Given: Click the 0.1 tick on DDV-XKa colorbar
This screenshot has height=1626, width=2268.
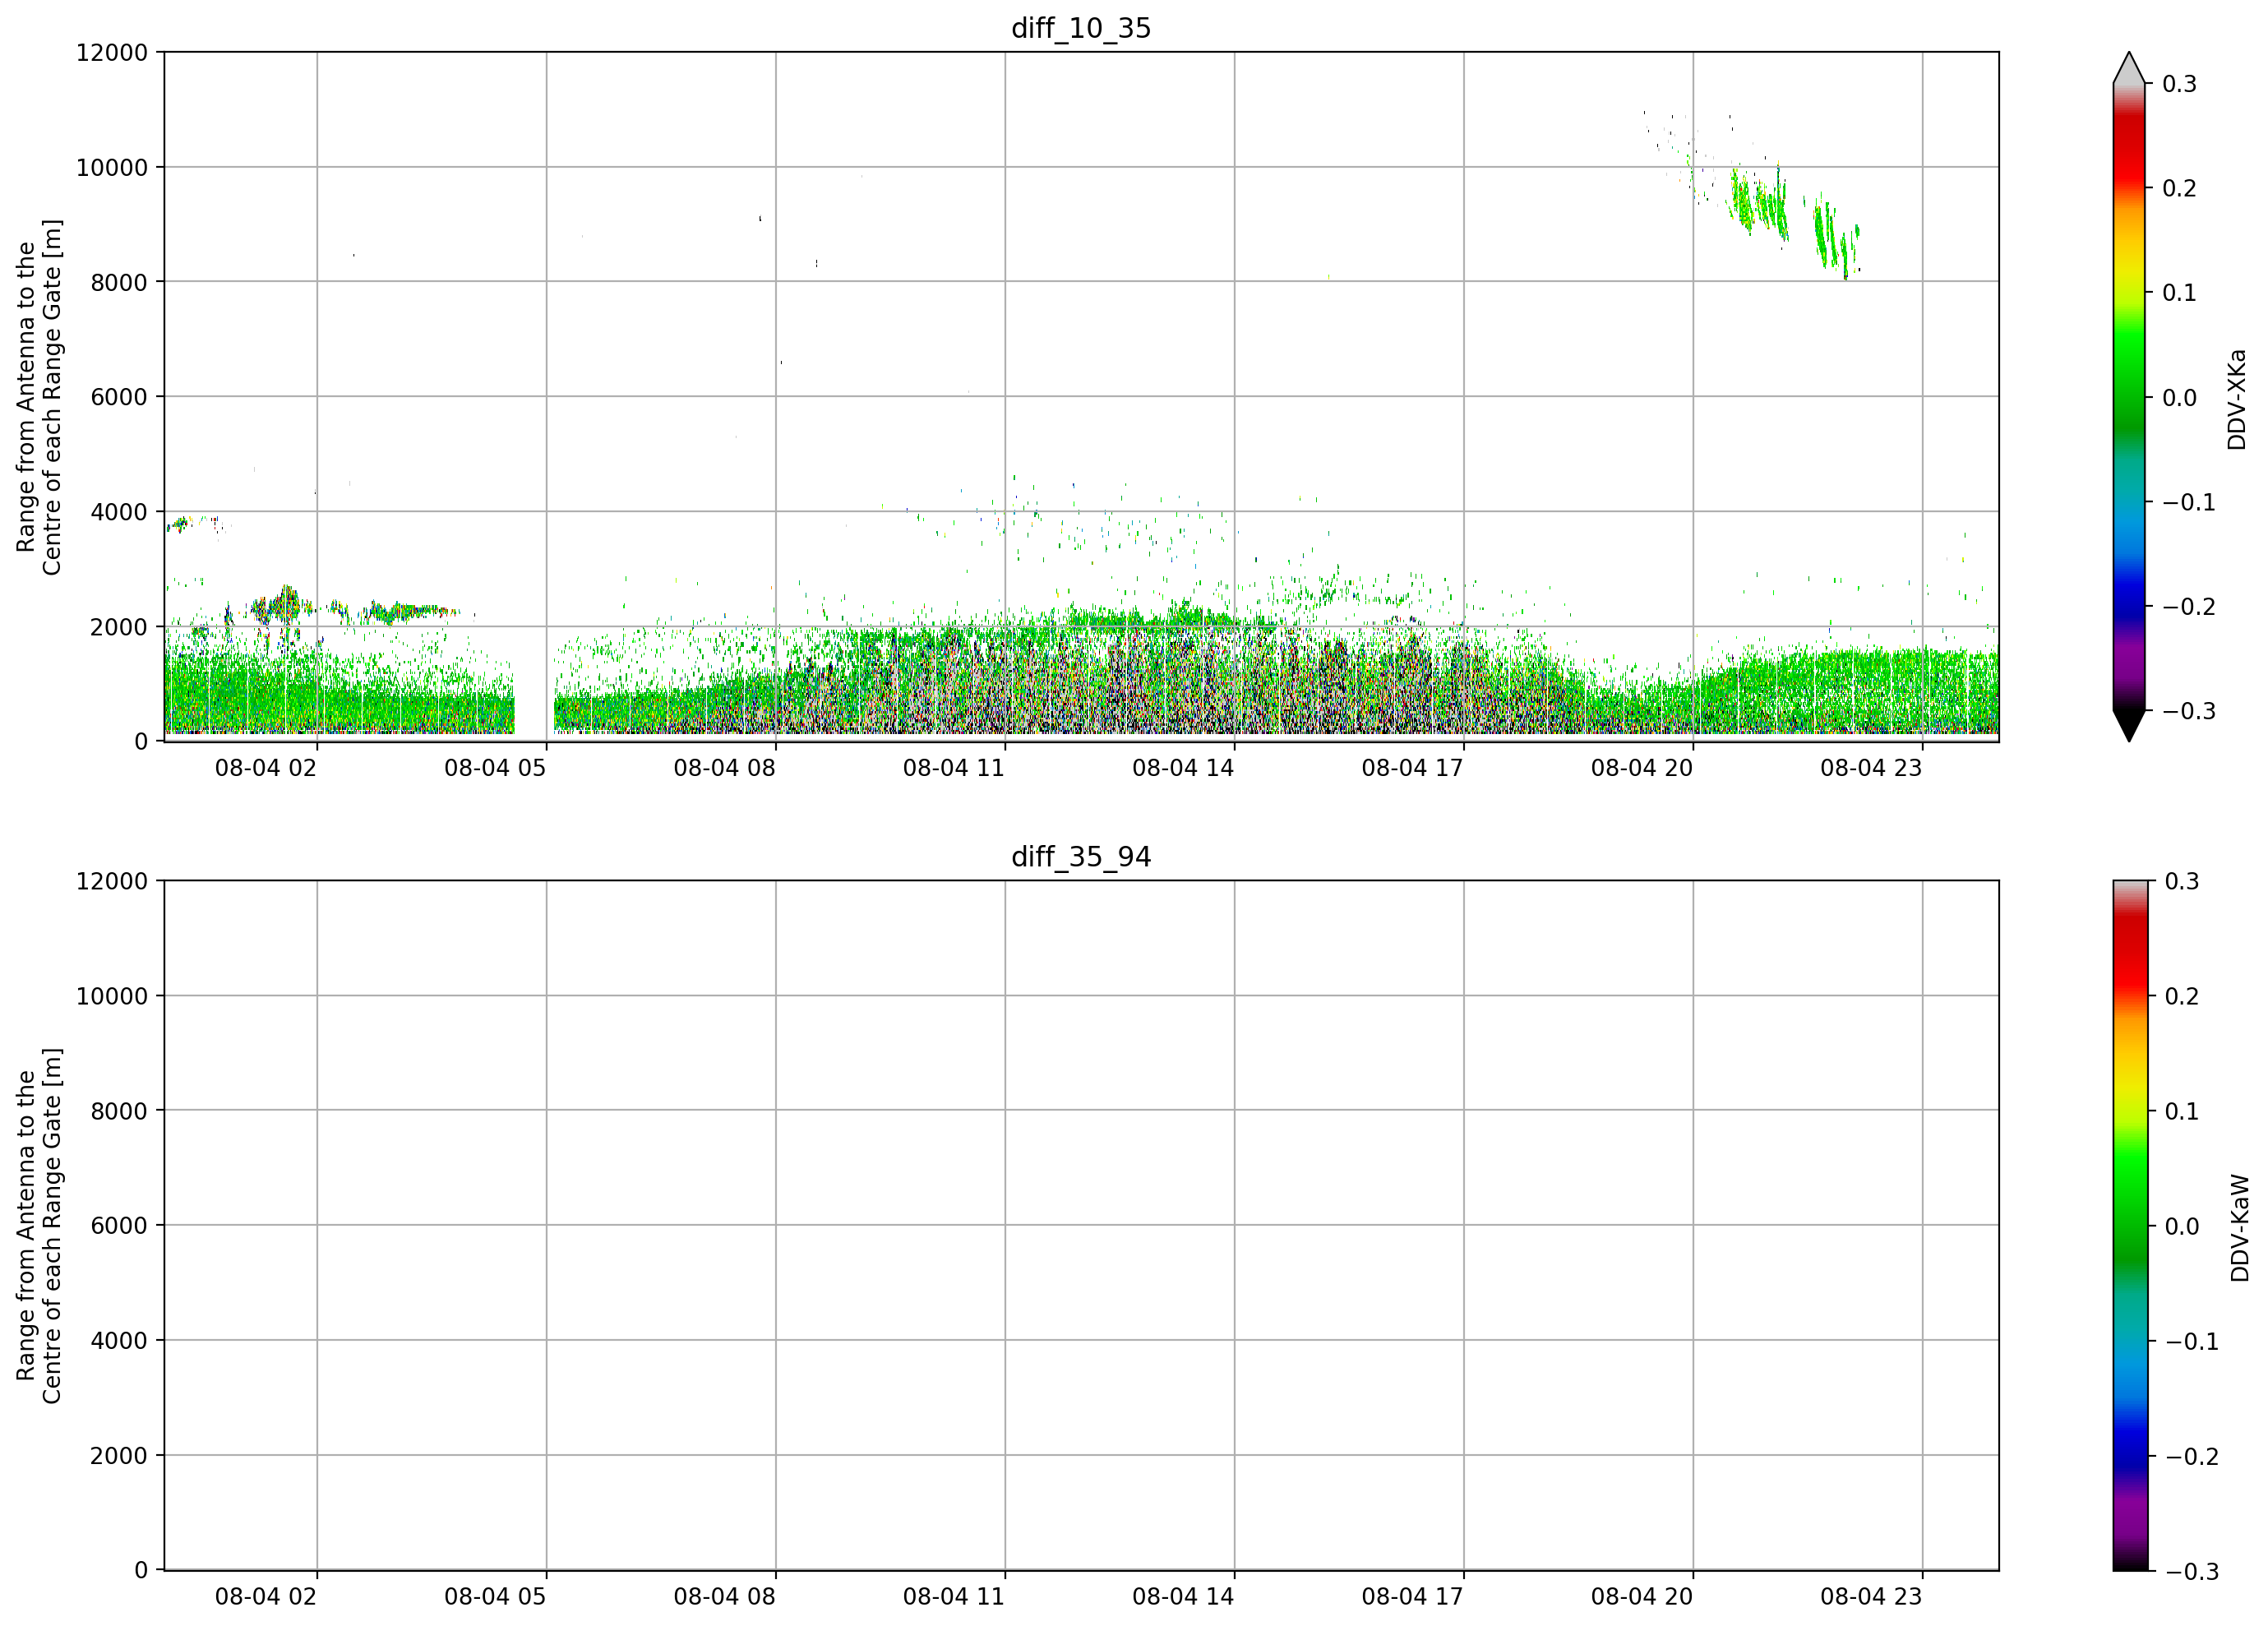Looking at the screenshot, I should point(2179,293).
